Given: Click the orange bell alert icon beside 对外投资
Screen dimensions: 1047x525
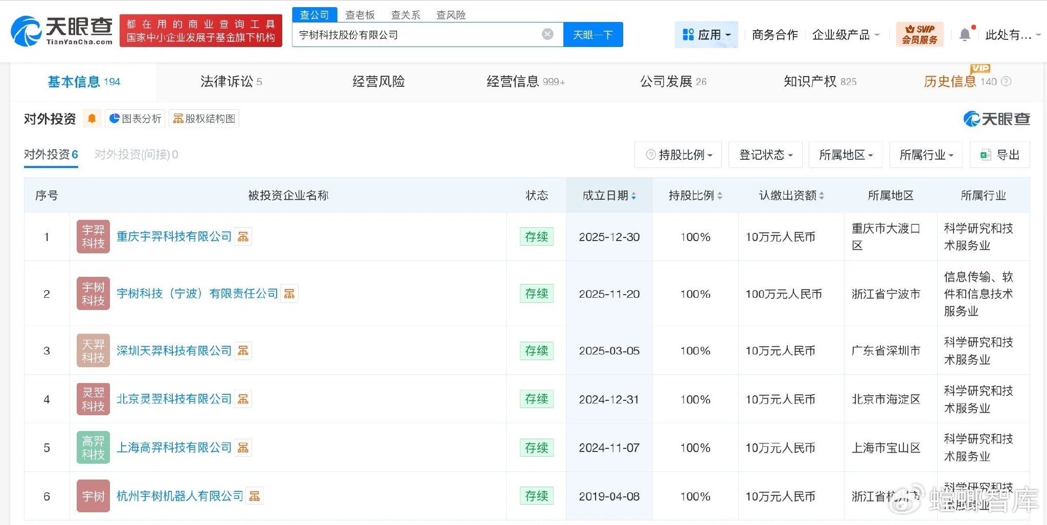Looking at the screenshot, I should pos(92,118).
